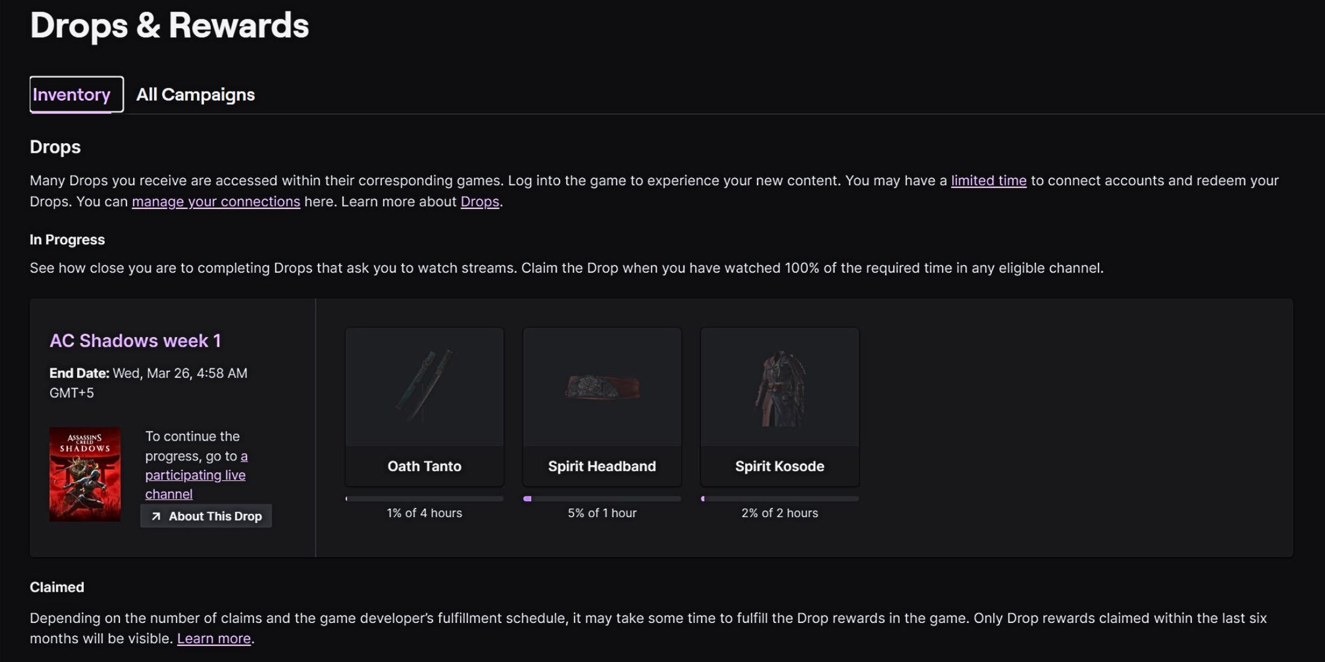This screenshot has height=662, width=1325.
Task: Click the Oath Tanto sword icon
Action: (x=424, y=386)
